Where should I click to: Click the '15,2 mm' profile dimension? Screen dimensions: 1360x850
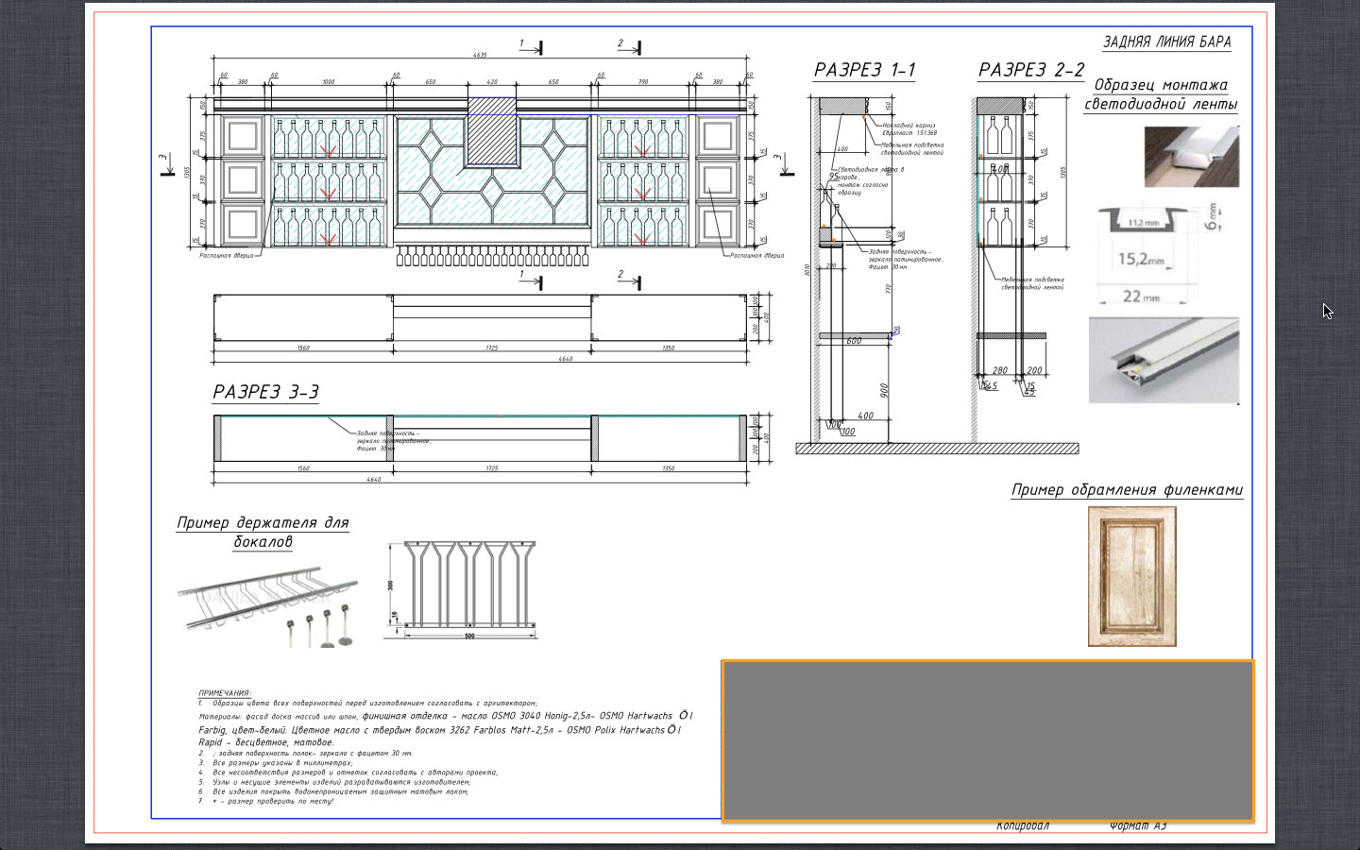click(1141, 259)
